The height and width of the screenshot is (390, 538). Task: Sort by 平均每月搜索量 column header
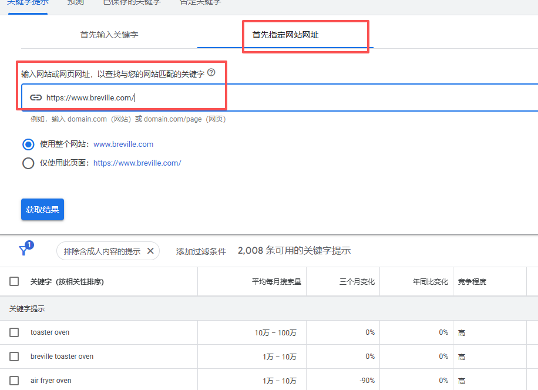[x=276, y=282]
